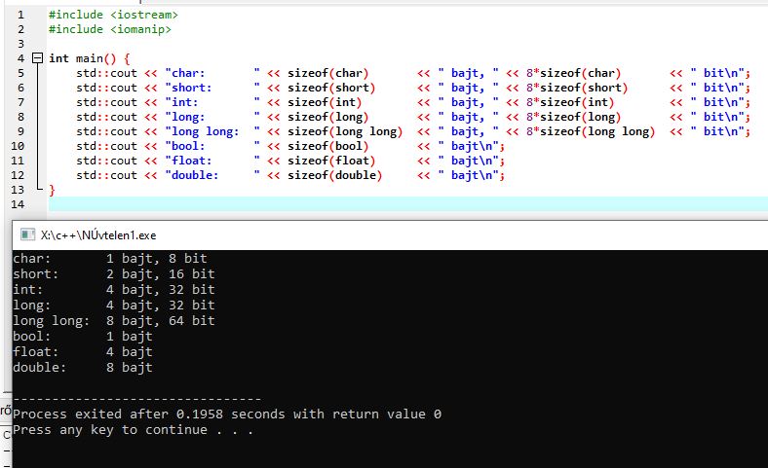This screenshot has width=768, height=468.
Task: Click console output "char: 1 bajt, 8 bit"
Action: coord(110,258)
